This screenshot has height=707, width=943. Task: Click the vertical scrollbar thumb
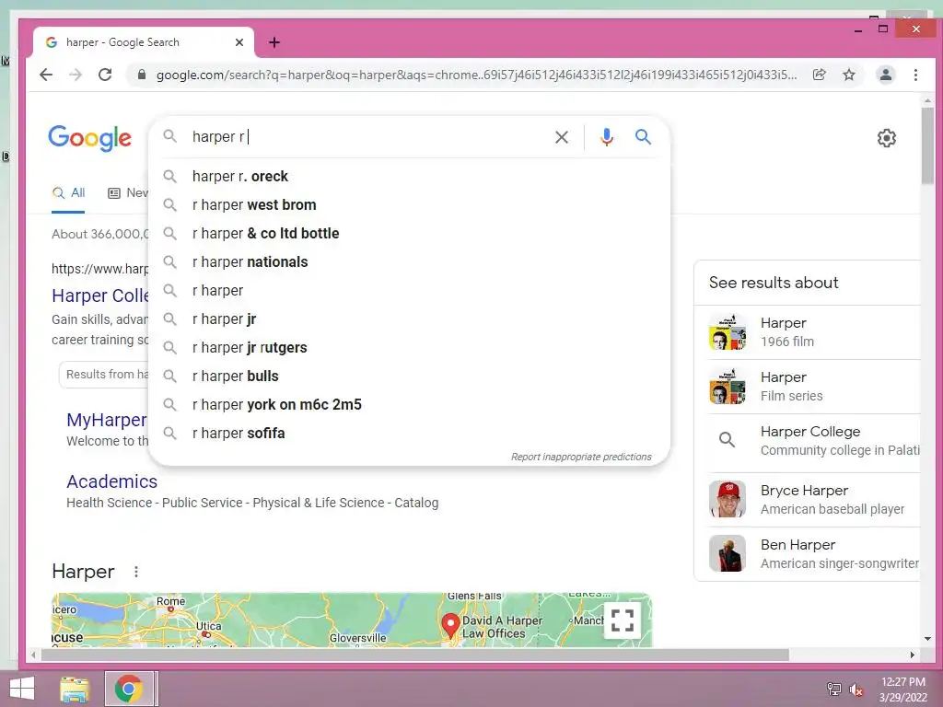pos(927,145)
